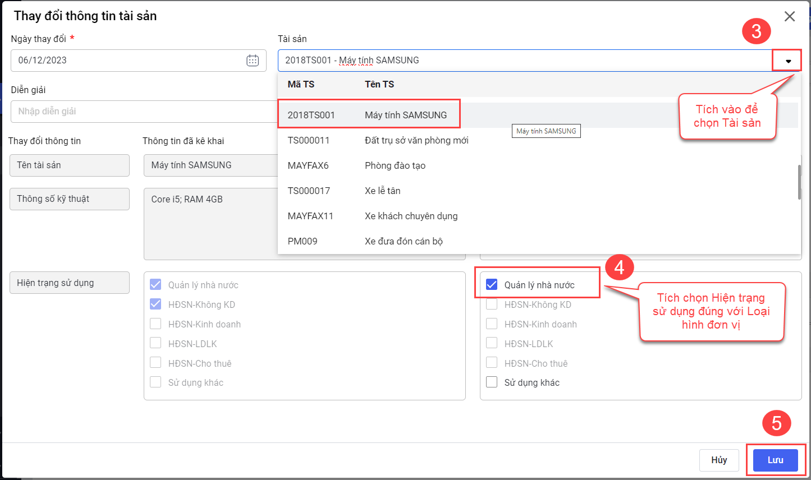
Task: Close the asset change dialog
Action: [790, 16]
